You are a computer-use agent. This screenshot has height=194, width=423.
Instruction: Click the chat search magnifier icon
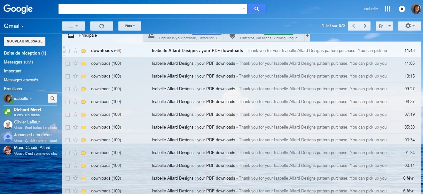(x=52, y=98)
